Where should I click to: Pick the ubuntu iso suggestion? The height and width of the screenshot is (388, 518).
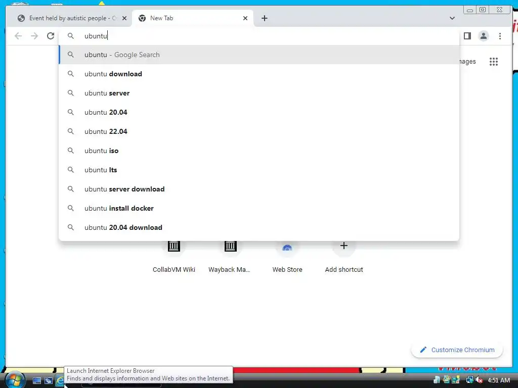[x=259, y=151]
